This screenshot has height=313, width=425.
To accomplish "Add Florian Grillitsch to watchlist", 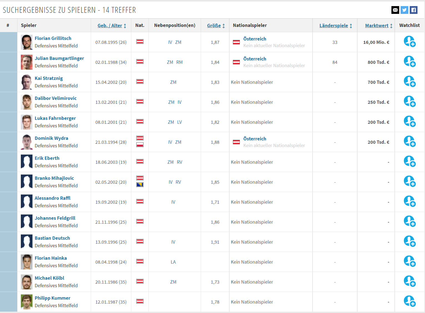I will [x=409, y=42].
